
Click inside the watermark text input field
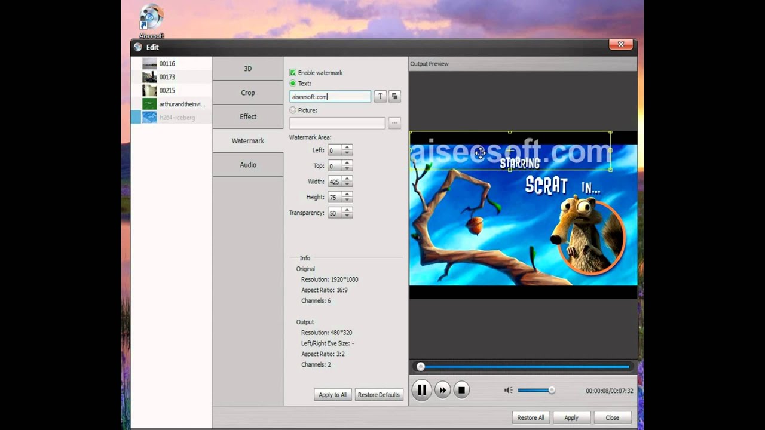(330, 97)
